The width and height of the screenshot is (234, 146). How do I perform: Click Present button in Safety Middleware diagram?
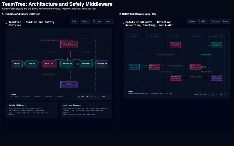[215, 21]
